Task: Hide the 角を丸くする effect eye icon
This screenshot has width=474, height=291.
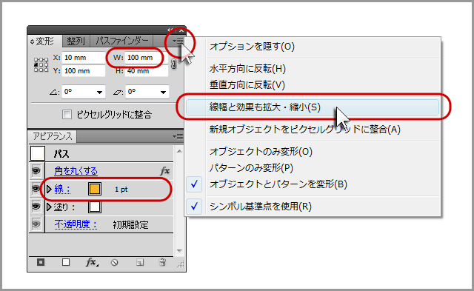Action: [36, 171]
